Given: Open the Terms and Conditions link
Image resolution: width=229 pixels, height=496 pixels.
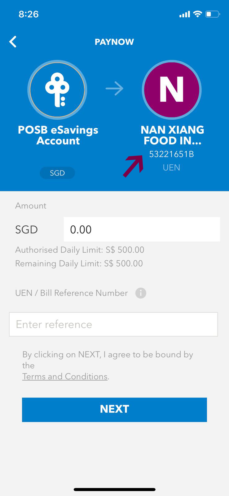Looking at the screenshot, I should pos(65,376).
